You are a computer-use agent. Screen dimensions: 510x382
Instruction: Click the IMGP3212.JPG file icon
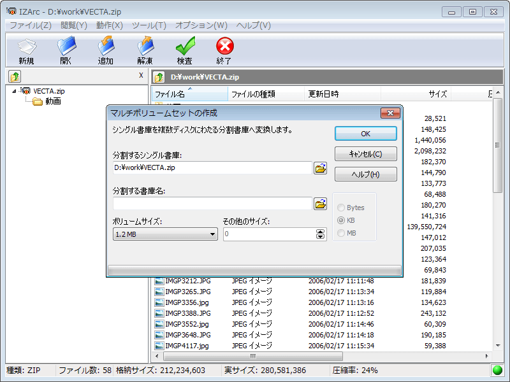pos(159,281)
